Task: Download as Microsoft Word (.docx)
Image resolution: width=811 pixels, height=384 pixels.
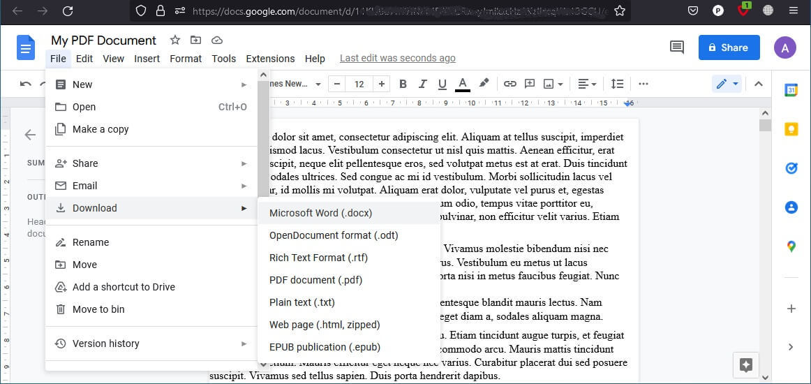Action: point(349,213)
